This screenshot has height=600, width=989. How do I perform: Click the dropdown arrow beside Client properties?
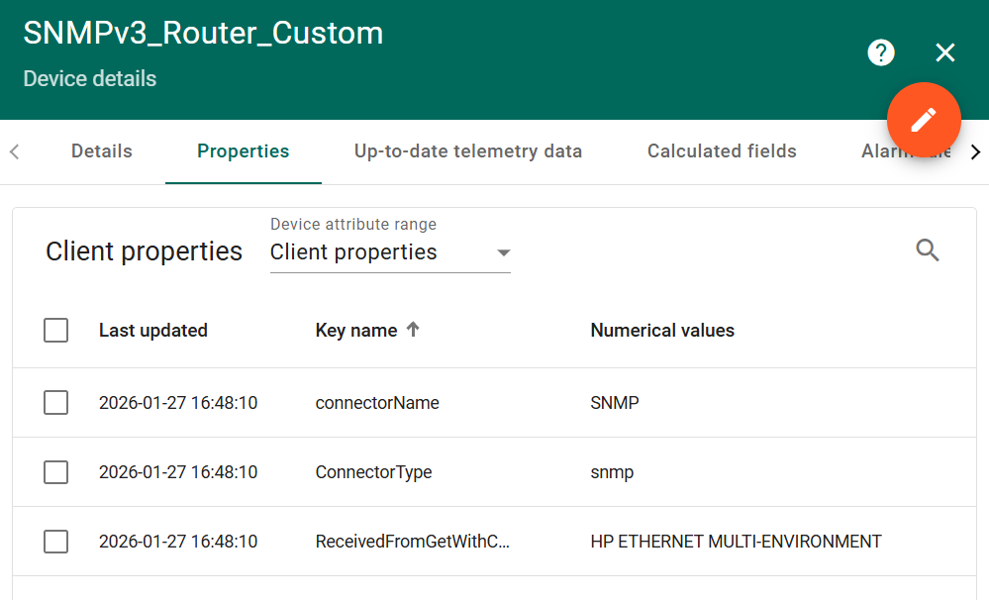pyautogui.click(x=503, y=252)
